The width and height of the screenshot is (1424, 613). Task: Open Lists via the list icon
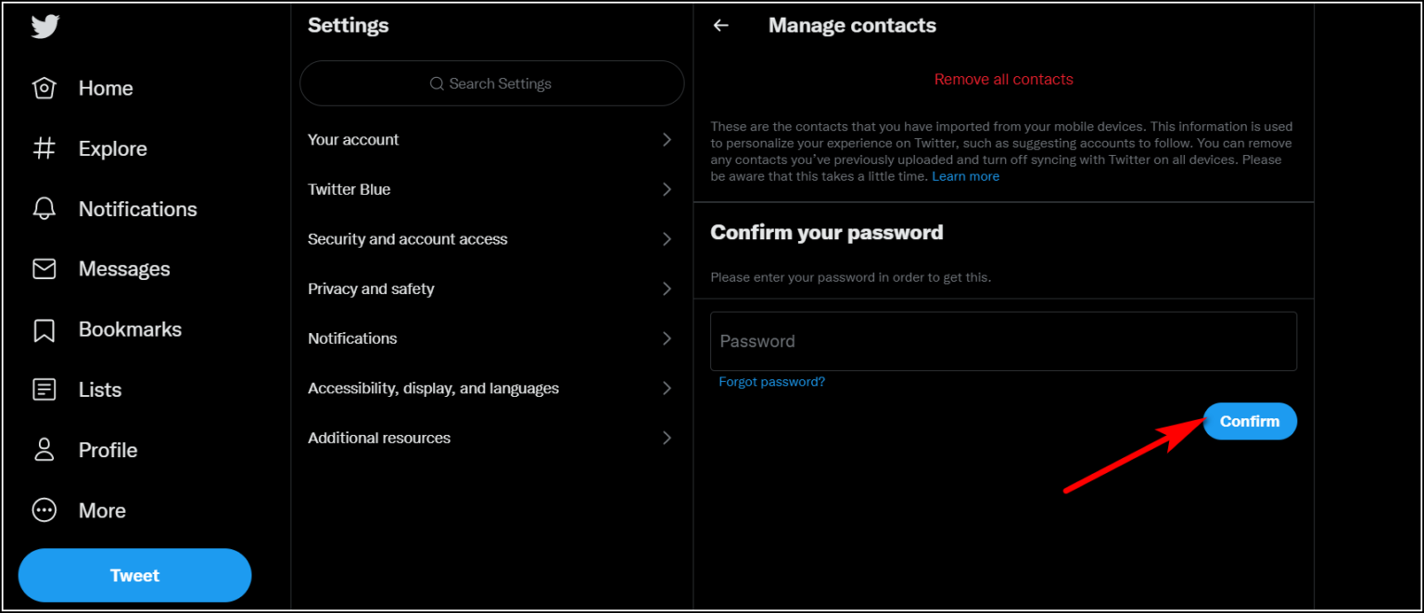[x=44, y=390]
